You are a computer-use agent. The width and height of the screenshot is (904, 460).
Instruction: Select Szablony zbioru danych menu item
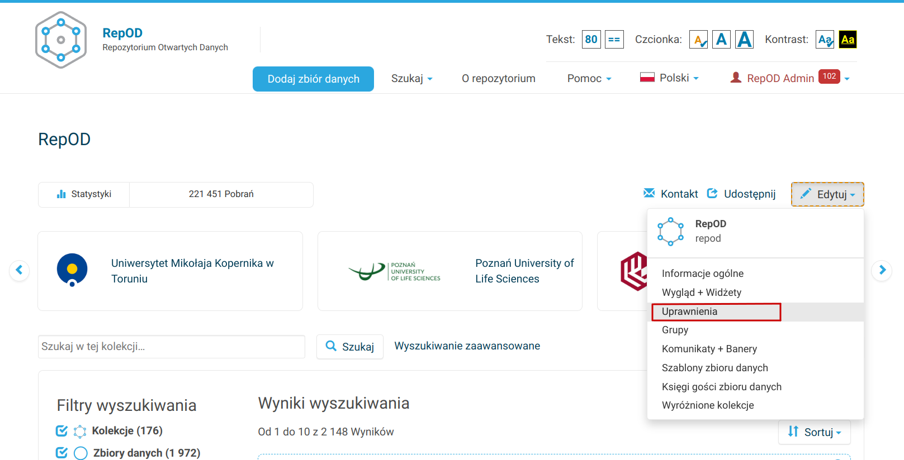tap(755, 368)
